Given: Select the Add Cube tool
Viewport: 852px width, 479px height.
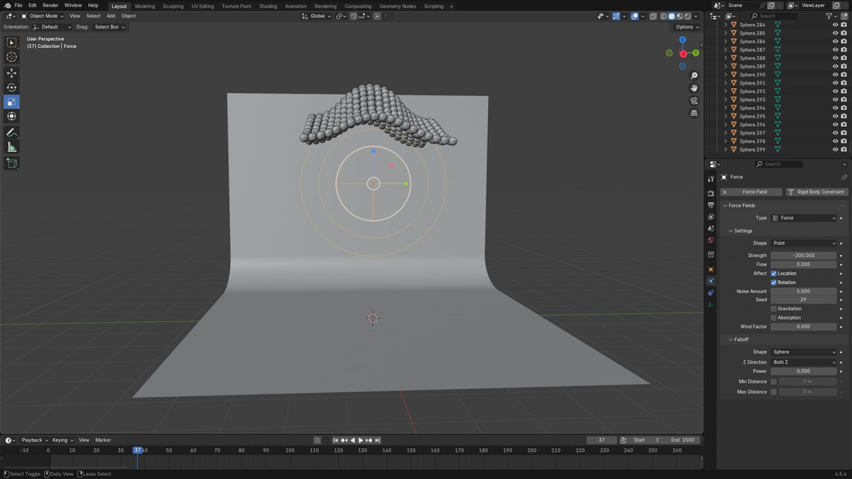Looking at the screenshot, I should pyautogui.click(x=12, y=163).
